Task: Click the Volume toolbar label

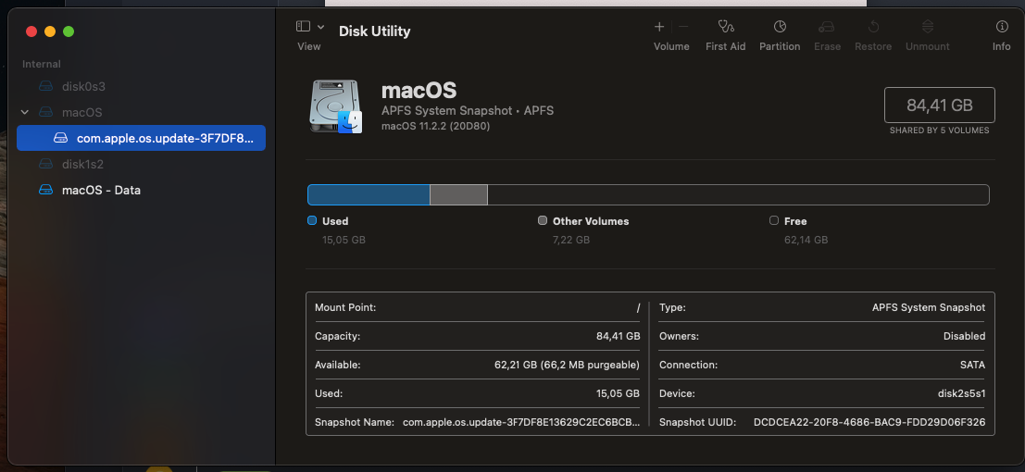Action: pyautogui.click(x=671, y=46)
